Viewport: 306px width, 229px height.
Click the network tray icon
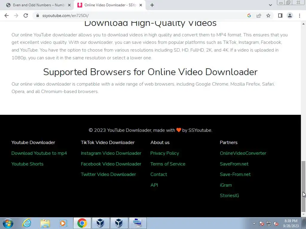coord(269,223)
